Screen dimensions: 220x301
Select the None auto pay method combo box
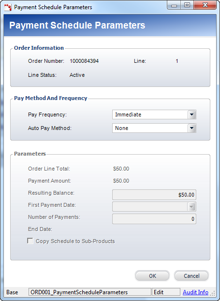tap(154, 128)
